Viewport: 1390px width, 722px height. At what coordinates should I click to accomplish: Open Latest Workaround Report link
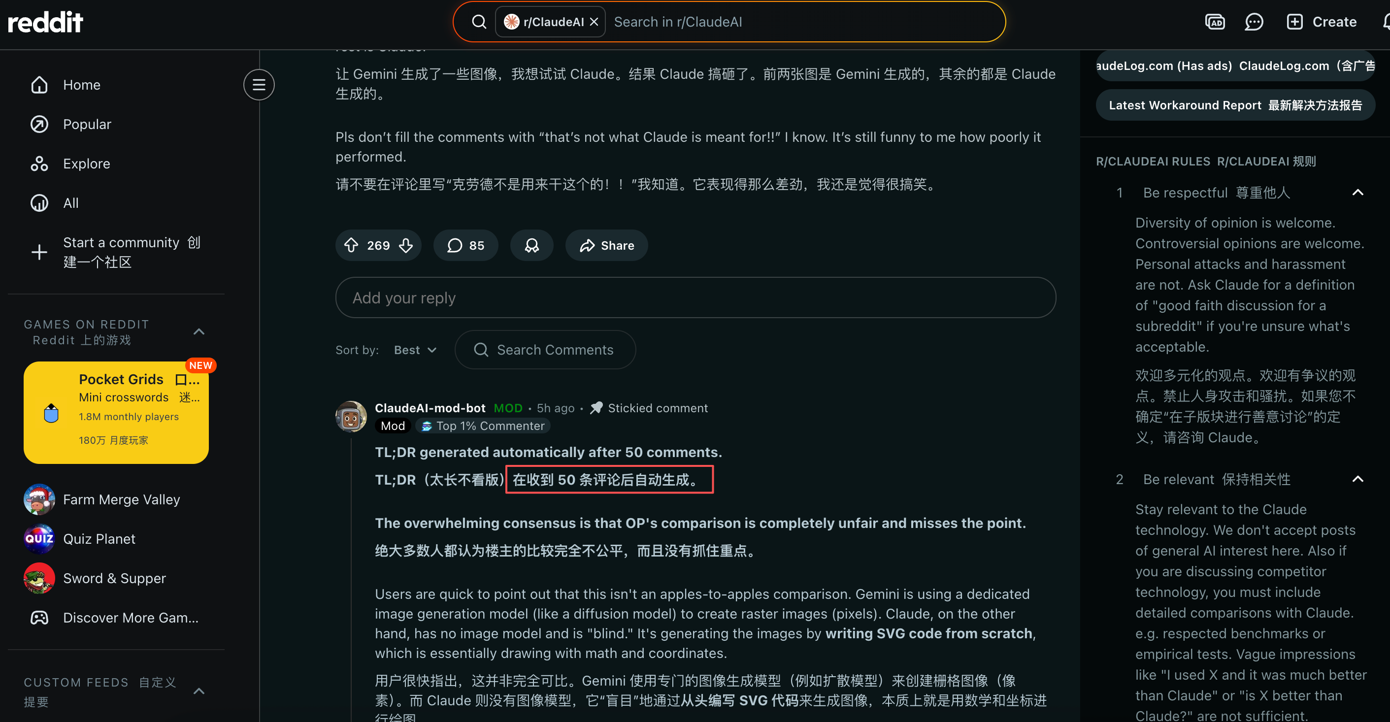[x=1235, y=105]
